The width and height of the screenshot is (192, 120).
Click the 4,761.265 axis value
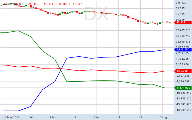(x=182, y=59)
